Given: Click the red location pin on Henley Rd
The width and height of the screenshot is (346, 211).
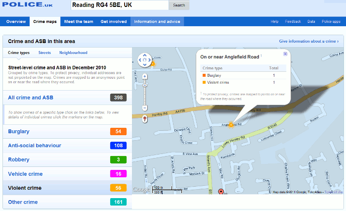Looking at the screenshot, I should tap(145, 119).
